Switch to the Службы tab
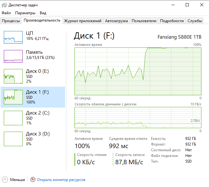 [195, 21]
